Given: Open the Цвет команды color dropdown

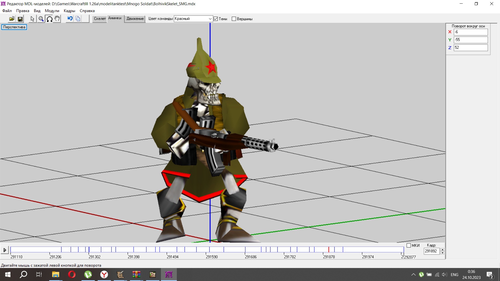Looking at the screenshot, I should pyautogui.click(x=210, y=19).
